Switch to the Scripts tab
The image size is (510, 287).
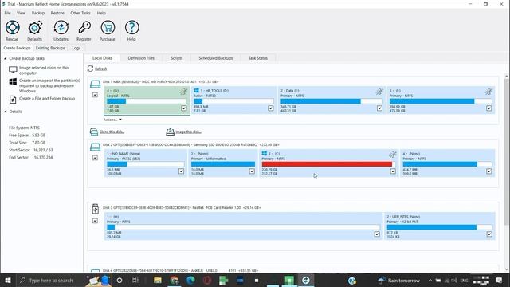point(177,58)
